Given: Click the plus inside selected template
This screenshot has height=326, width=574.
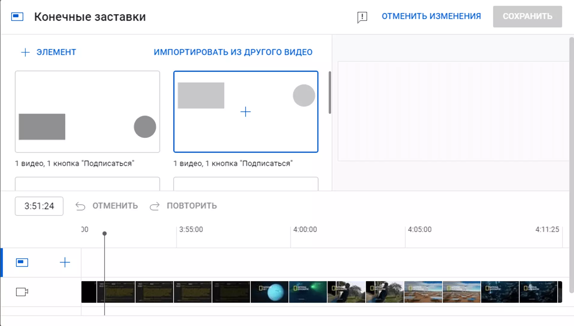Looking at the screenshot, I should 245,112.
